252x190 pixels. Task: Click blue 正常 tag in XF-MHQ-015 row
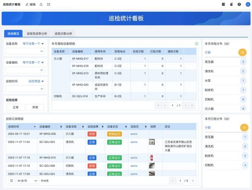click(92, 158)
